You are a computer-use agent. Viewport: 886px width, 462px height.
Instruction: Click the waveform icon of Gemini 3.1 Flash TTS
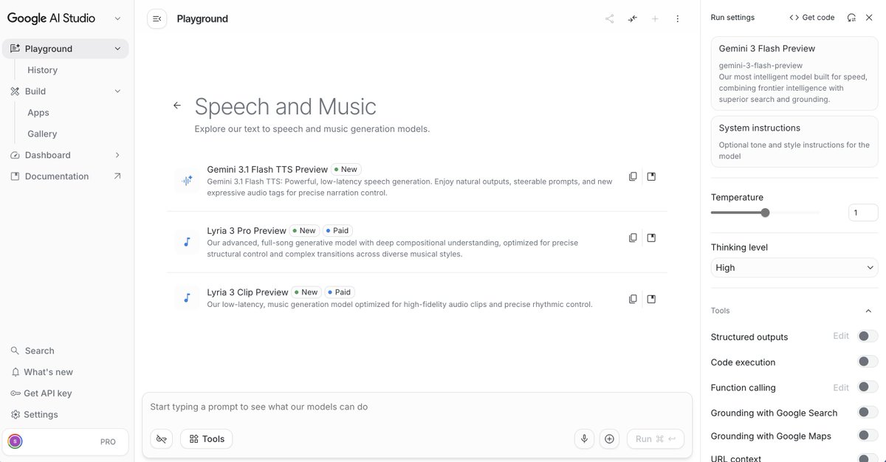(188, 180)
